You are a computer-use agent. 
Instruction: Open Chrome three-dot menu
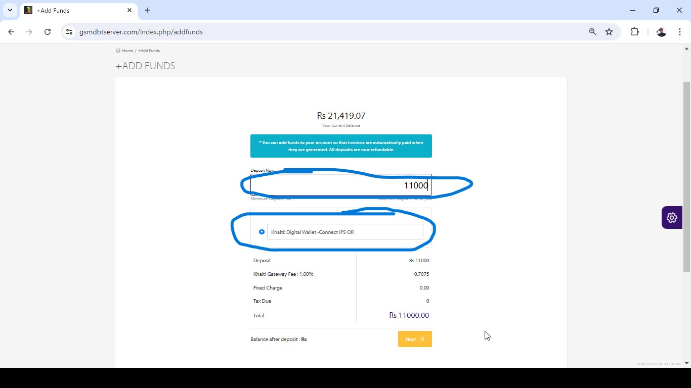[x=680, y=32]
